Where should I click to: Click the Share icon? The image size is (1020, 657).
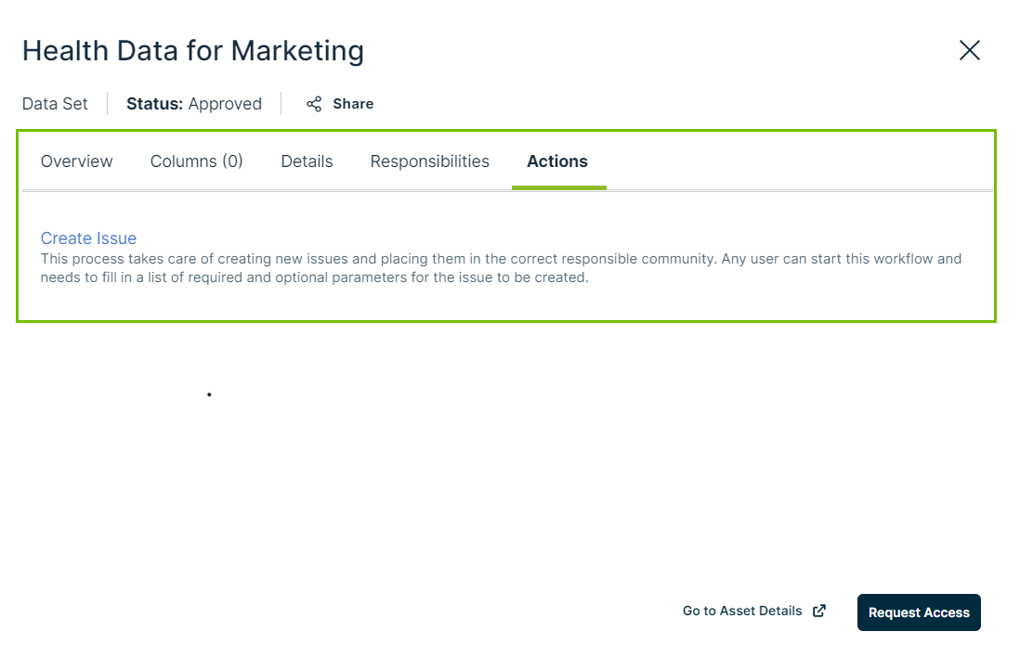point(314,104)
